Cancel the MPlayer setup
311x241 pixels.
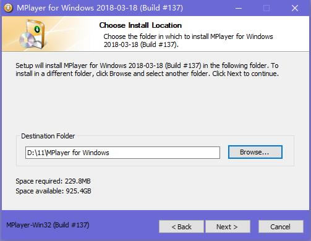tap(281, 227)
